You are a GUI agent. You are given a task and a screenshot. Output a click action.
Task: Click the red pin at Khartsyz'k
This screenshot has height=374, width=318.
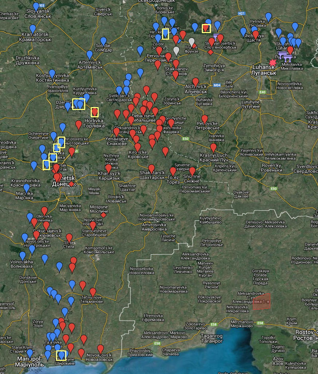108,169
